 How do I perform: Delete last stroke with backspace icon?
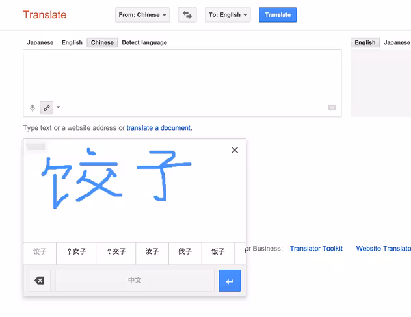click(39, 281)
